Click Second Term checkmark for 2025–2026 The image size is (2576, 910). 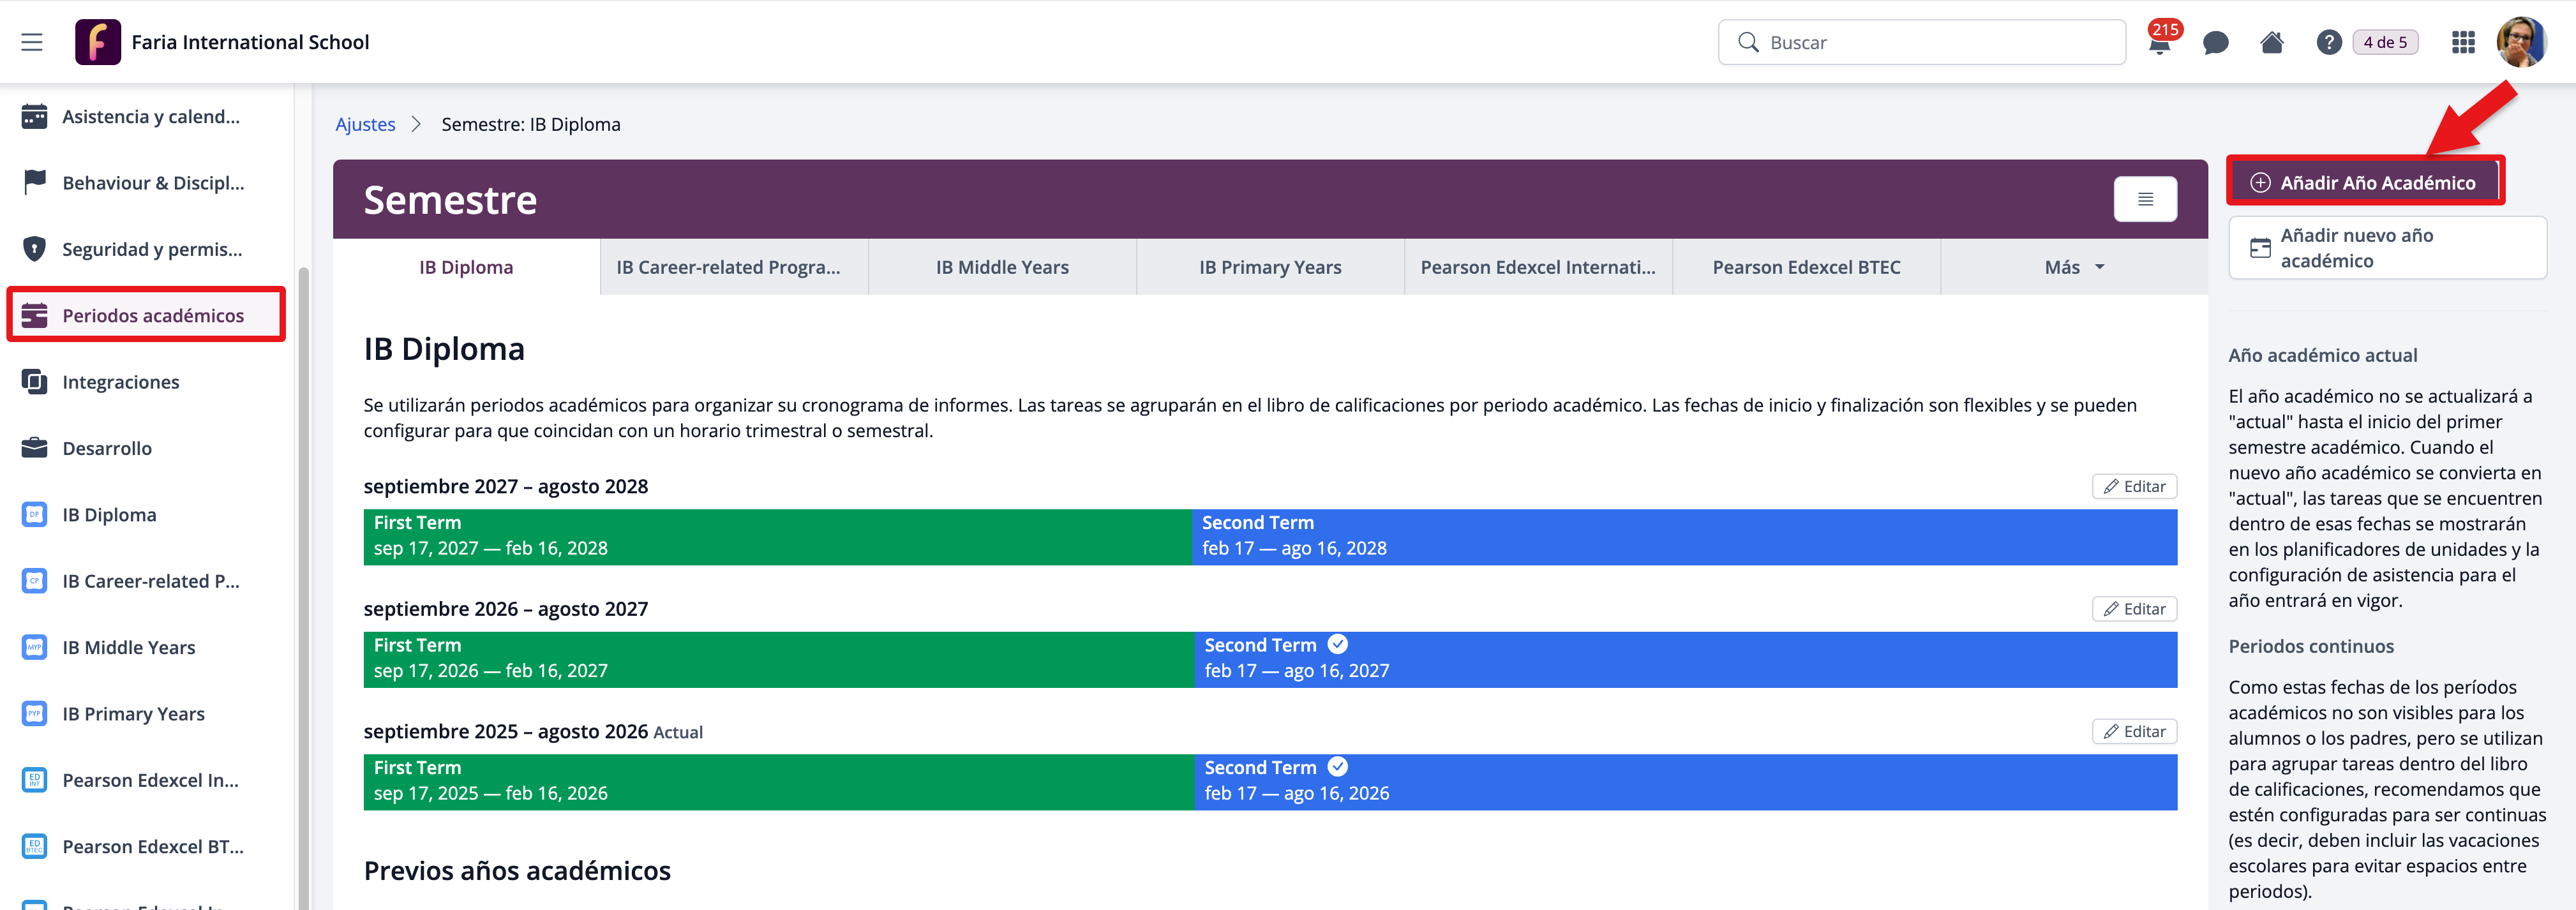coord(1337,767)
